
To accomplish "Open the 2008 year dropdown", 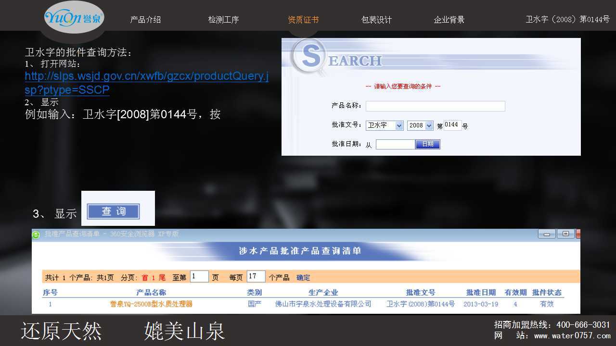I will coord(420,125).
